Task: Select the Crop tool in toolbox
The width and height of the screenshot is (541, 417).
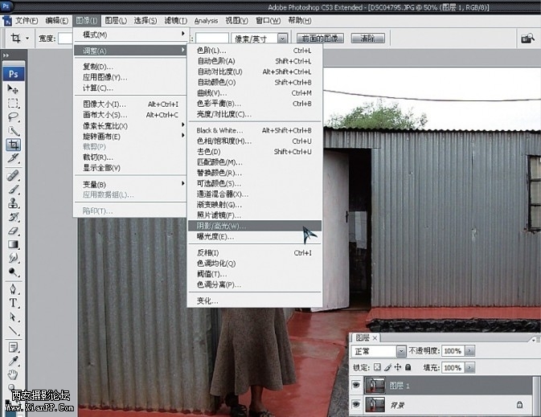Action: (14, 145)
